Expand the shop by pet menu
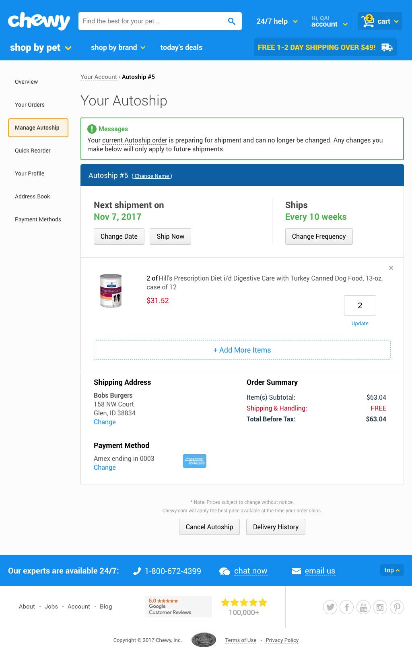This screenshot has height=652, width=412. 41,47
